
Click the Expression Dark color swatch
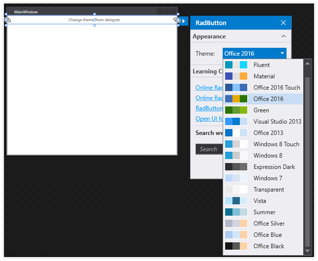(236, 167)
